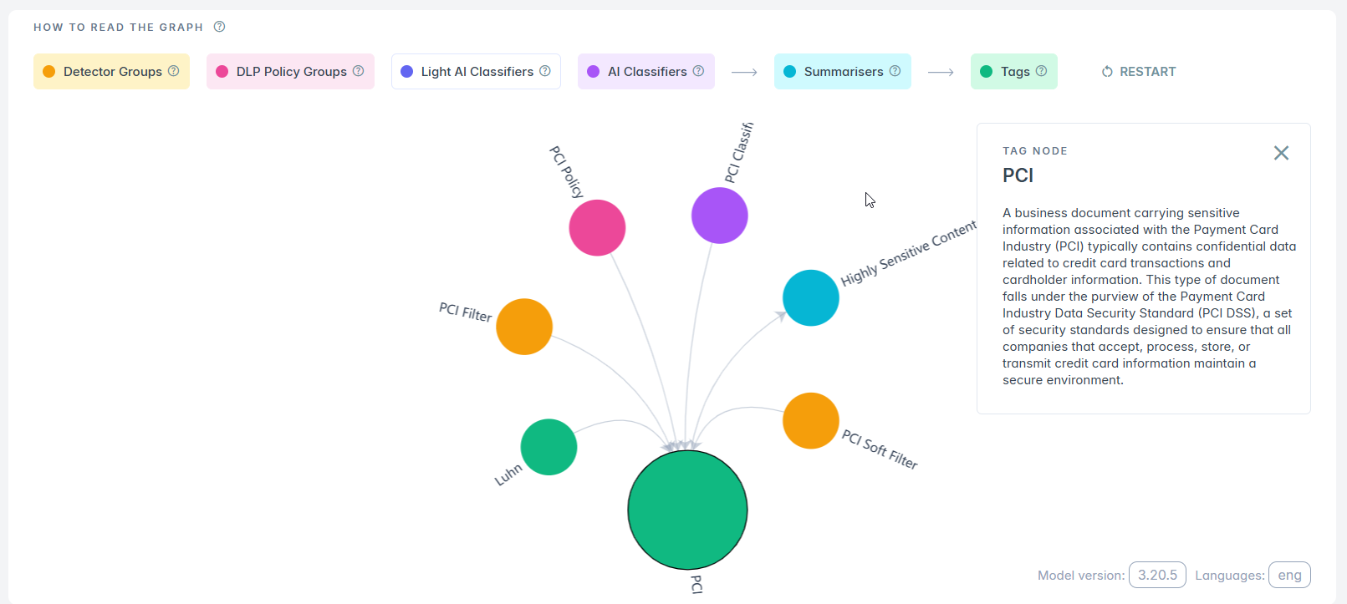Click help icon in AI Classifiers chip

[698, 71]
